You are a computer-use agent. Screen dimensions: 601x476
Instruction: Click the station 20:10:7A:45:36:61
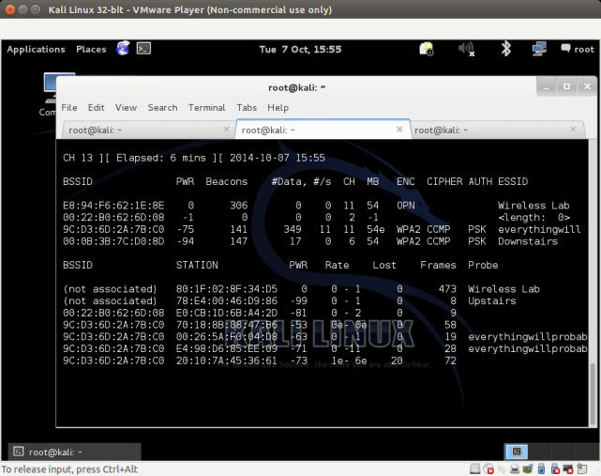click(227, 361)
